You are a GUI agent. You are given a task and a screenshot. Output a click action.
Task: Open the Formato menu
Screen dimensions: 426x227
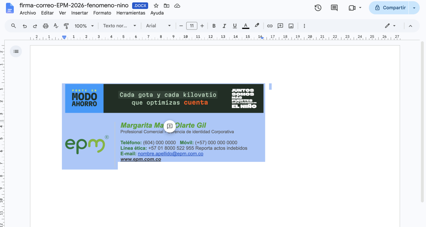tap(102, 13)
